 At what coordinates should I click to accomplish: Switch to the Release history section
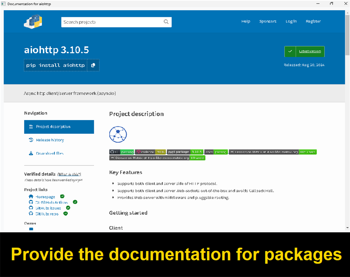(49, 140)
